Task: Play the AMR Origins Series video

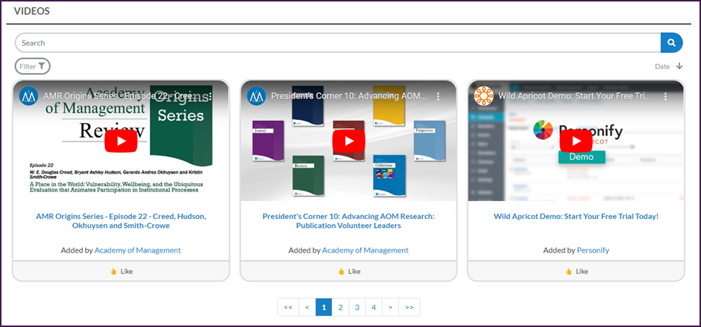Action: [121, 142]
